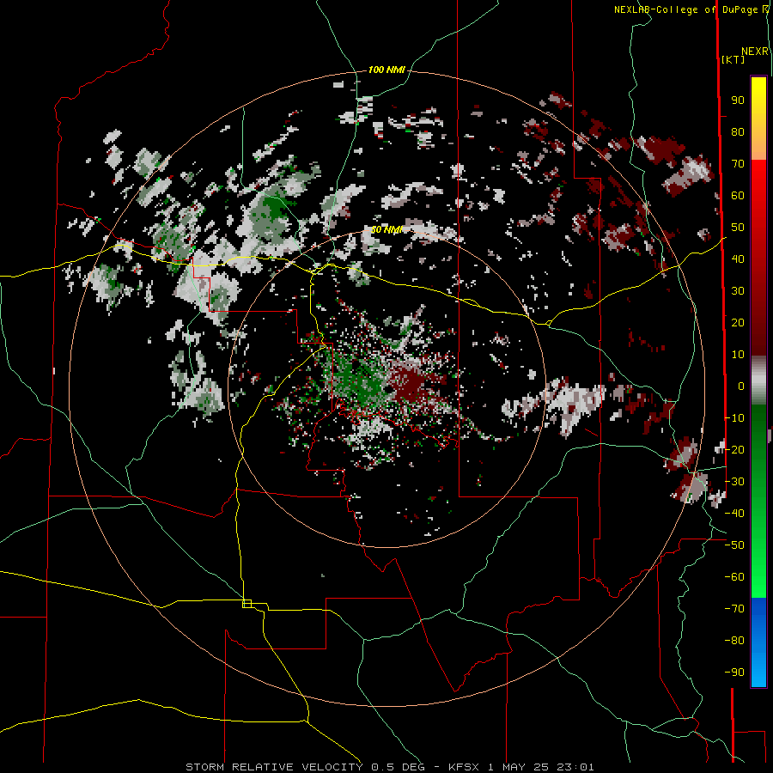The height and width of the screenshot is (773, 773).
Task: Click the [KT] units label
Action: 733,59
